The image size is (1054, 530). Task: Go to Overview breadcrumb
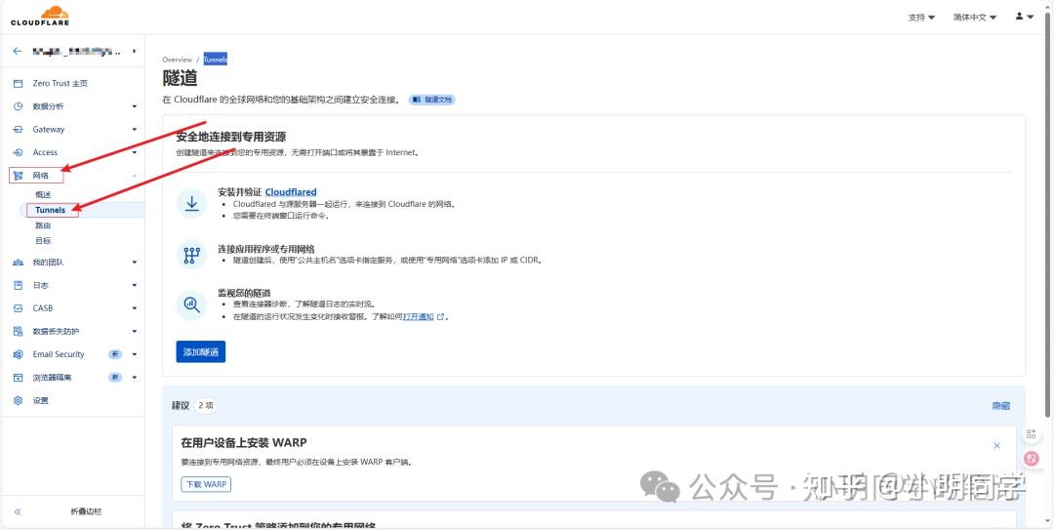(x=177, y=60)
